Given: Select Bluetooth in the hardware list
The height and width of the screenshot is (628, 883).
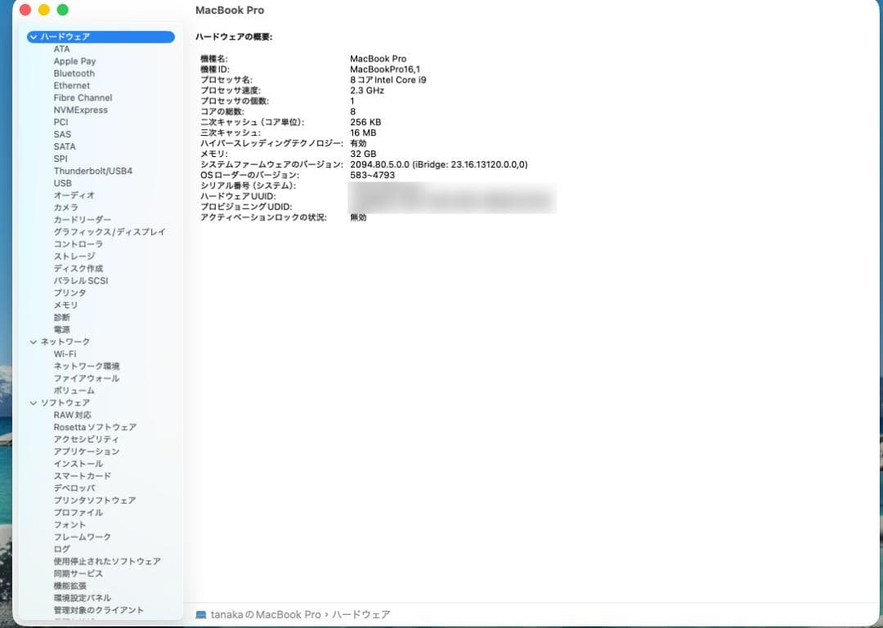Looking at the screenshot, I should [74, 73].
